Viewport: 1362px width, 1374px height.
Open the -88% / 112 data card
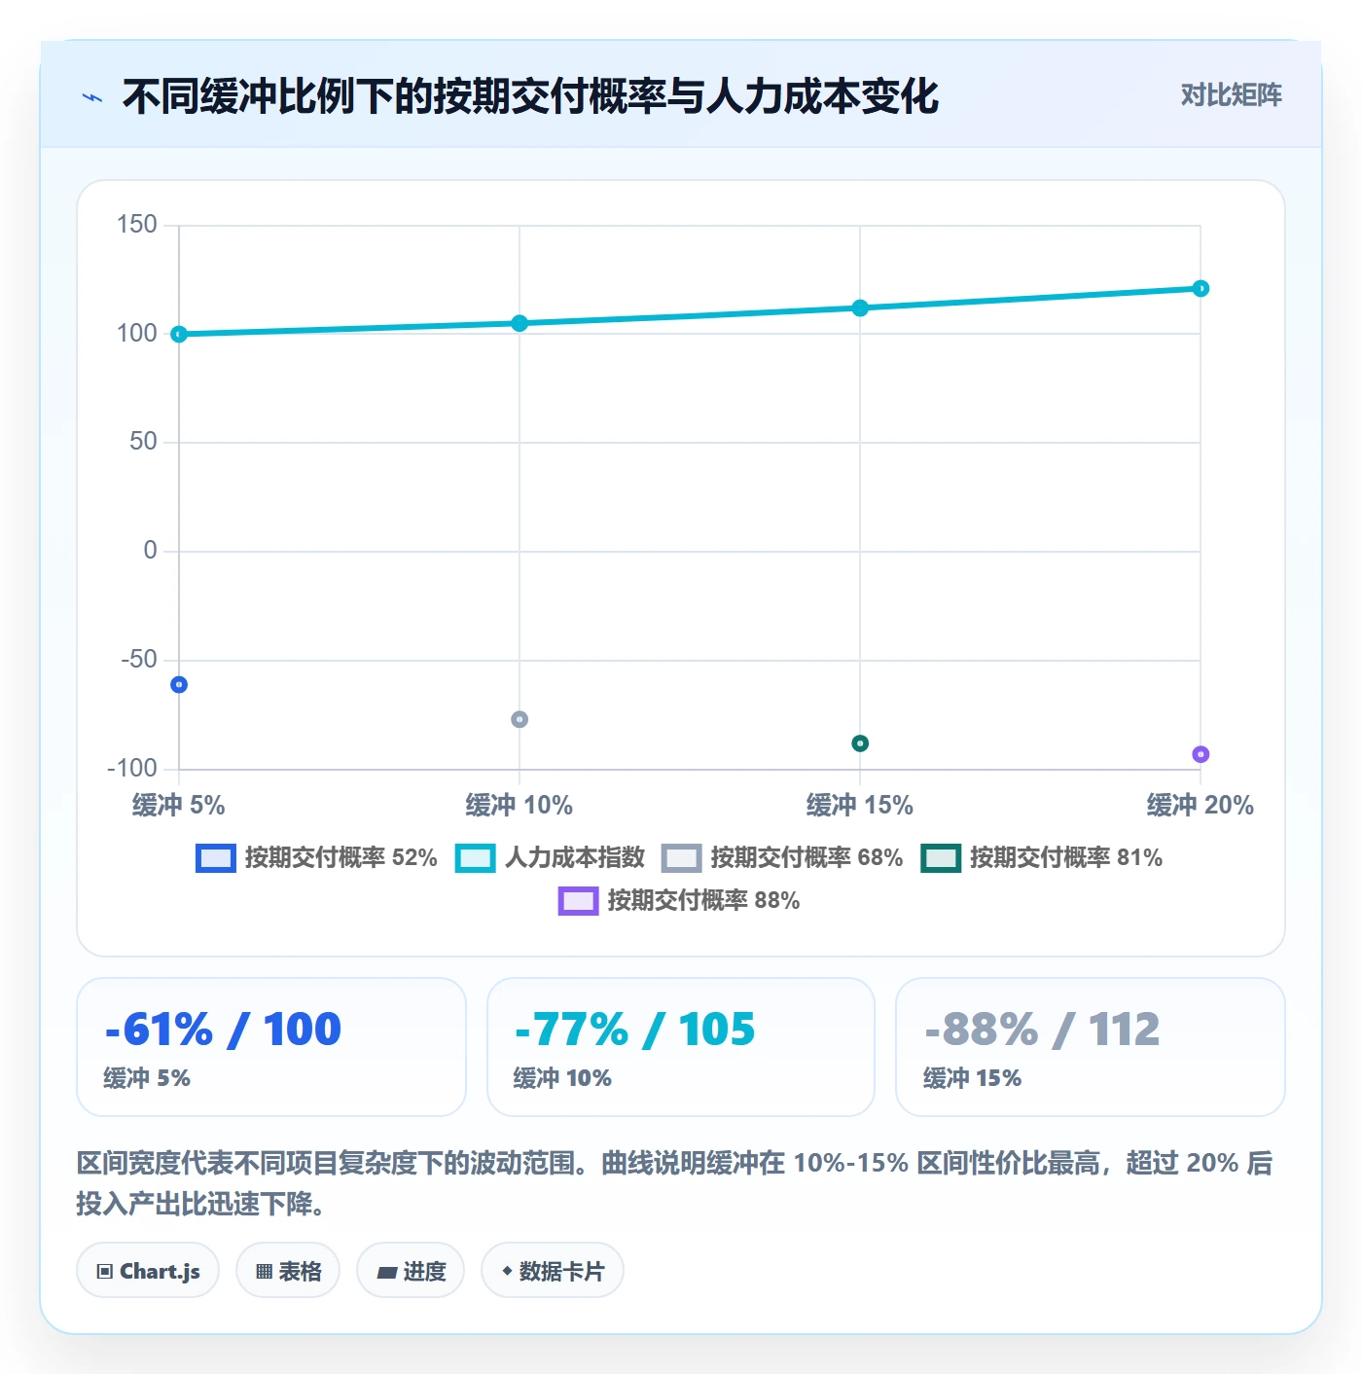click(x=1091, y=1047)
